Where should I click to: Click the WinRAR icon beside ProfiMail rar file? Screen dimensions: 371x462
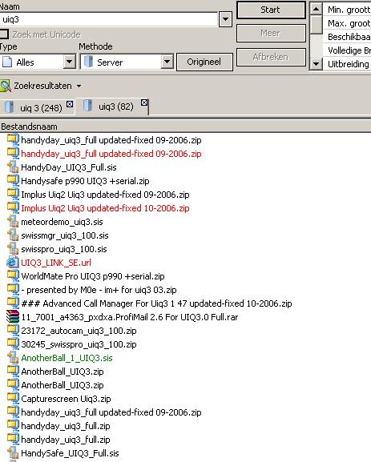tap(13, 317)
